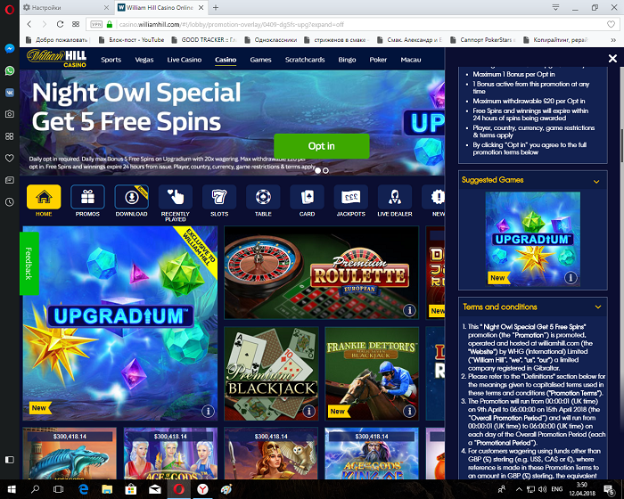Open the Live Casino section

coord(185,60)
